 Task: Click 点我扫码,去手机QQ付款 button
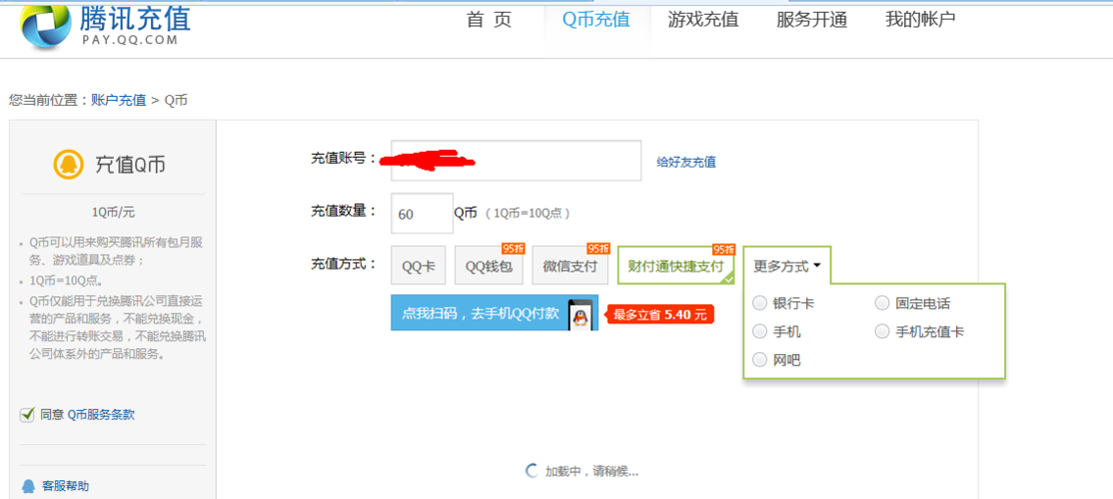(495, 312)
